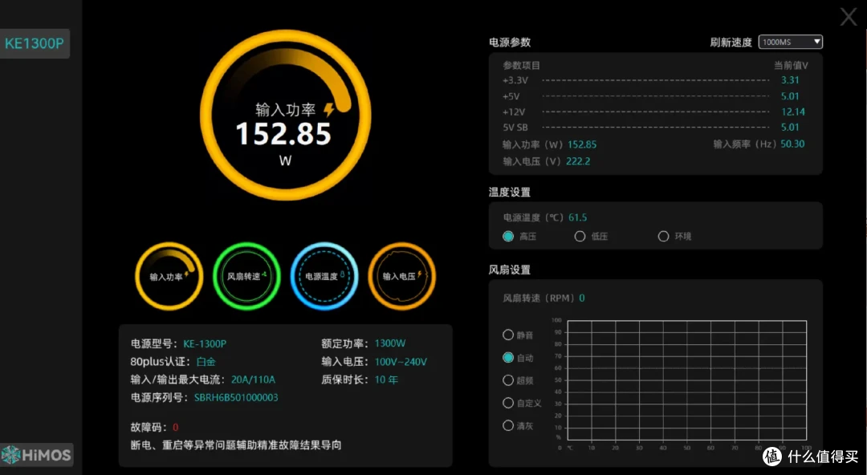Click the serial number SBRH6B501000003
The image size is (867, 475).
point(236,398)
